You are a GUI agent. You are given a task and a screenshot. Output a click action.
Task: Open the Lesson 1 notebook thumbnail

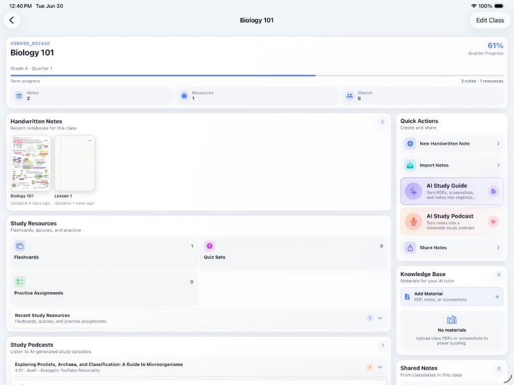[x=74, y=163]
